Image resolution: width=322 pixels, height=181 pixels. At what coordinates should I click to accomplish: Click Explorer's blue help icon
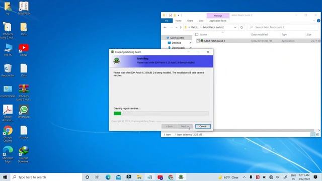tap(318, 21)
